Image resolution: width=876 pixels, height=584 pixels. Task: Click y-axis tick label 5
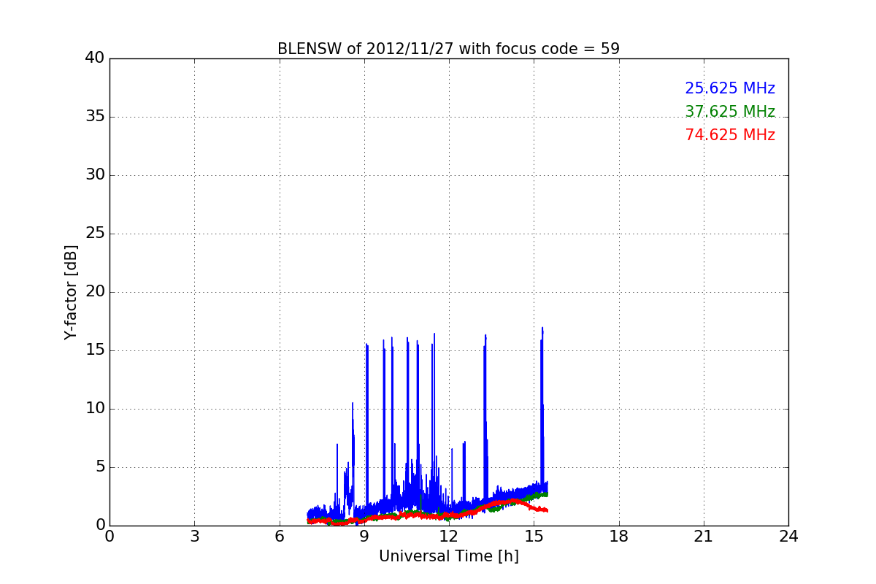[99, 467]
